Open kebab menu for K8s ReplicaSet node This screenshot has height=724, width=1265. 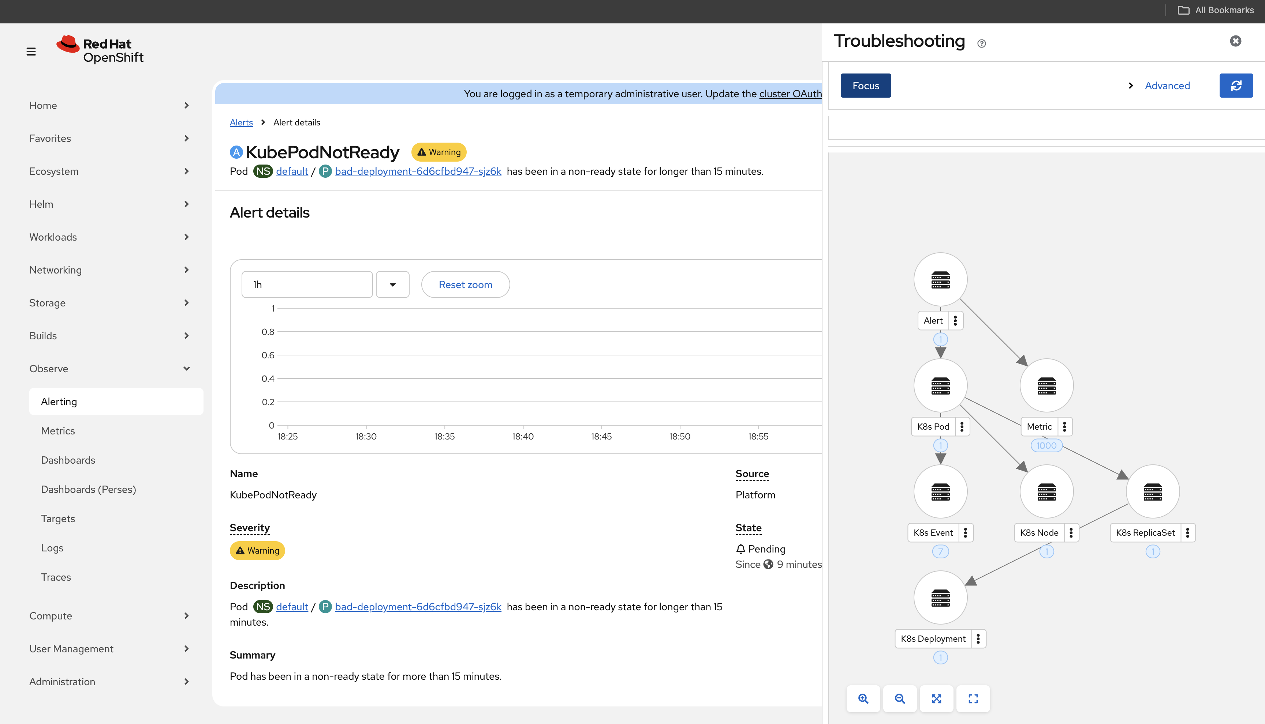1187,532
